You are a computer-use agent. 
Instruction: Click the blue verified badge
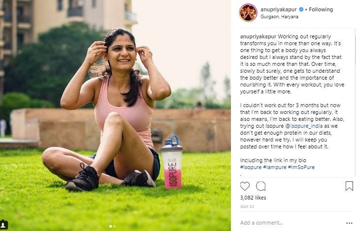(301, 9)
